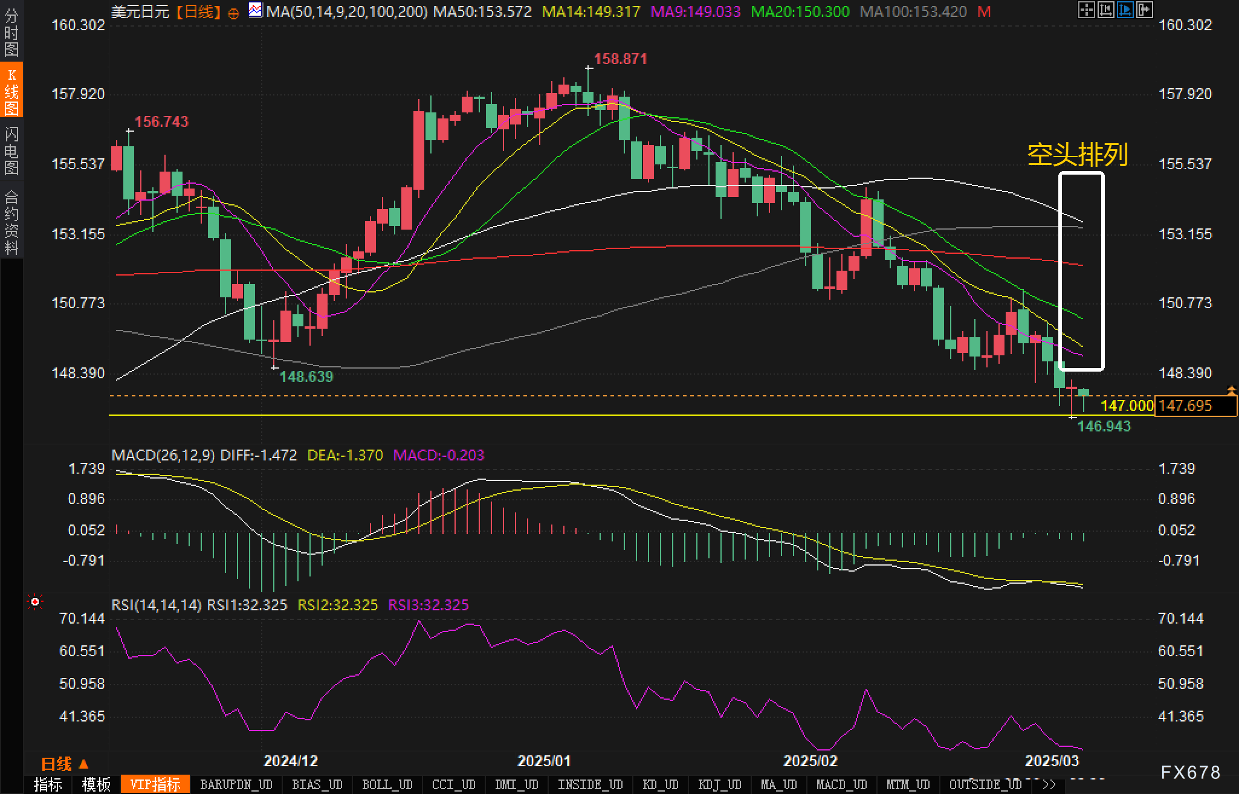
Task: Open the 模板 tab
Action: pos(96,784)
